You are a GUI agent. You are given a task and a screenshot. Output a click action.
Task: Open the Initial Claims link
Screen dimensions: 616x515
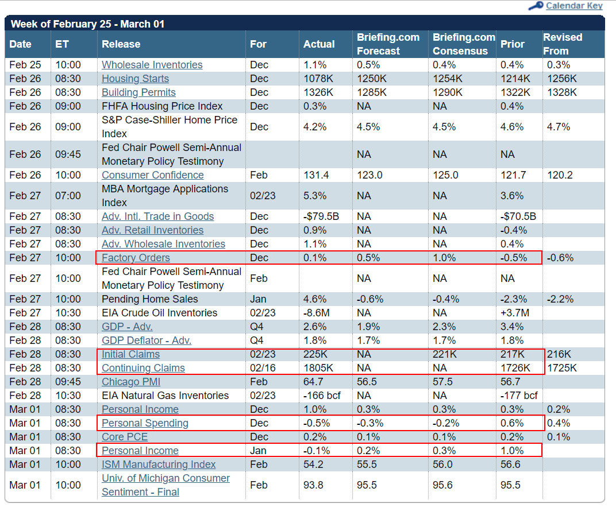(131, 354)
